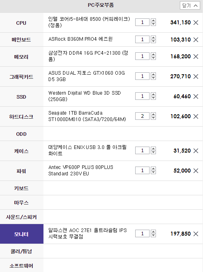Select the 모니터 category tab
This screenshot has height=272, width=203.
(22, 234)
